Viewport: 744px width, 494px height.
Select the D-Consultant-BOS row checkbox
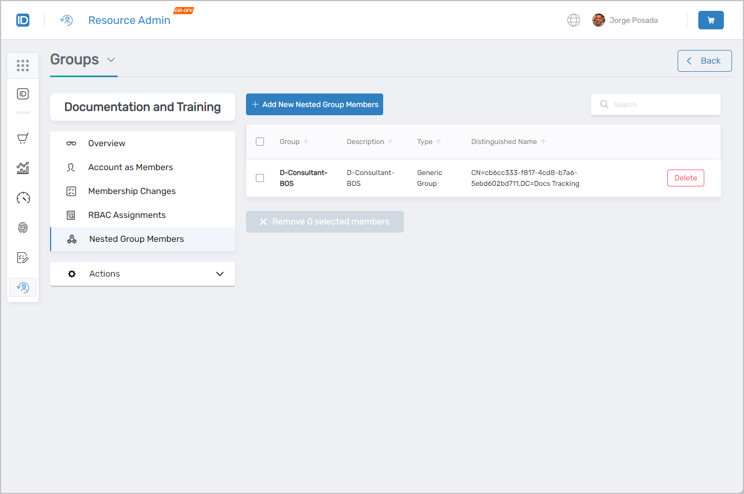pos(260,178)
